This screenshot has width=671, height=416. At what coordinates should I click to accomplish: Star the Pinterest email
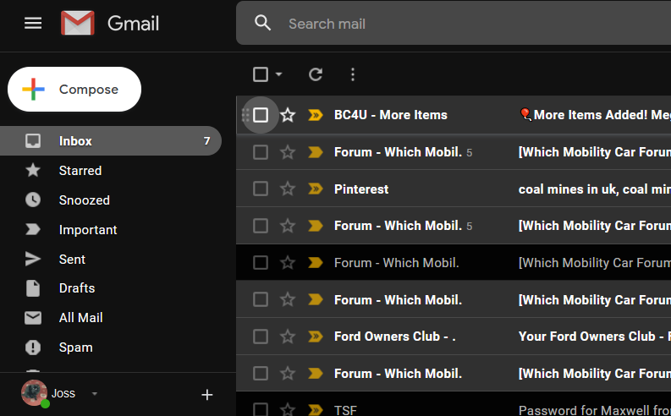tap(288, 189)
